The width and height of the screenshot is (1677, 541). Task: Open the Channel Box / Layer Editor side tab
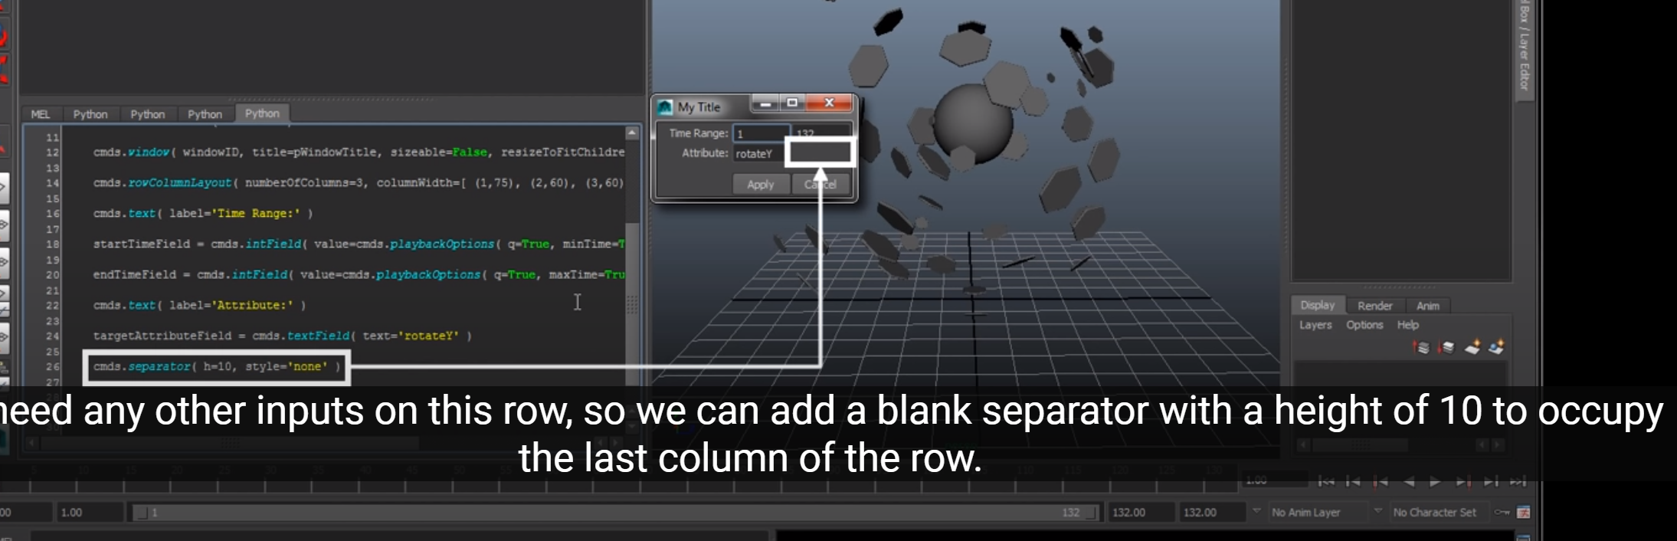click(1524, 48)
